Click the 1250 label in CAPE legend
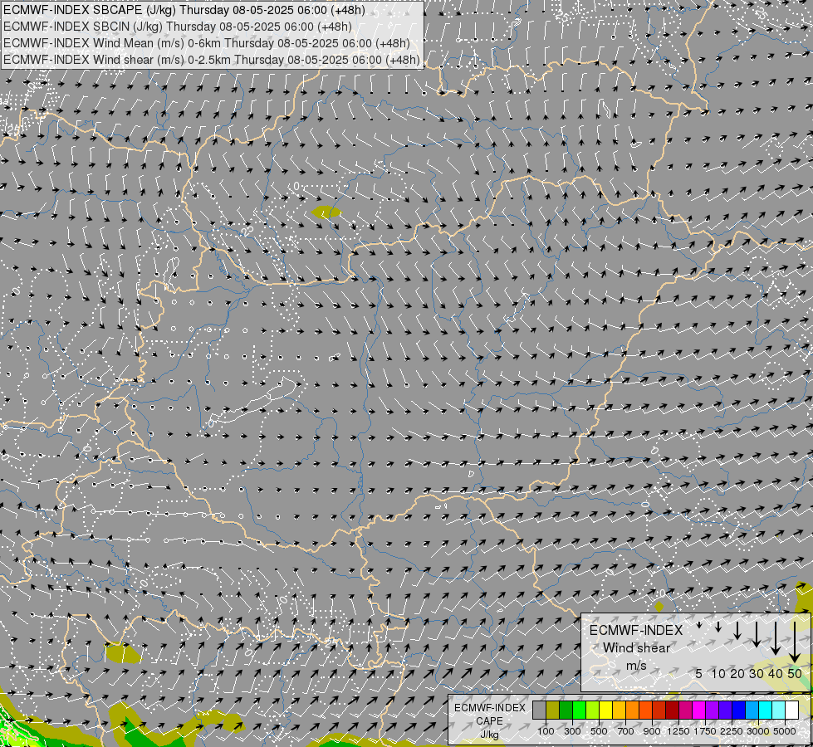The width and height of the screenshot is (813, 747). pyautogui.click(x=678, y=731)
